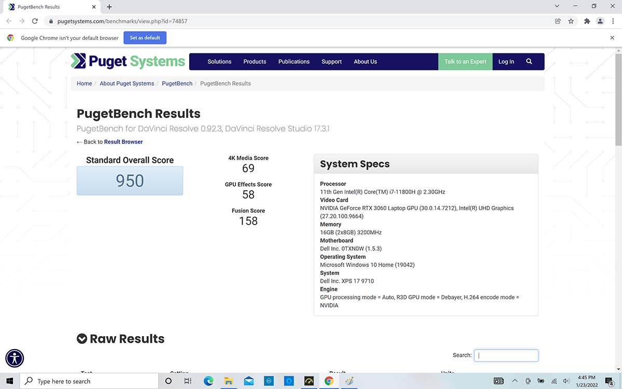Select text 'Dell Inc. 0TXN0W (1.5.3)'
622x389 pixels.
(351, 249)
